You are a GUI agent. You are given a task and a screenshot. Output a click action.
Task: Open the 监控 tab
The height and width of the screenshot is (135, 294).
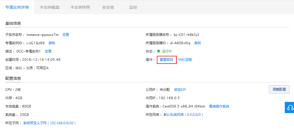(133, 8)
